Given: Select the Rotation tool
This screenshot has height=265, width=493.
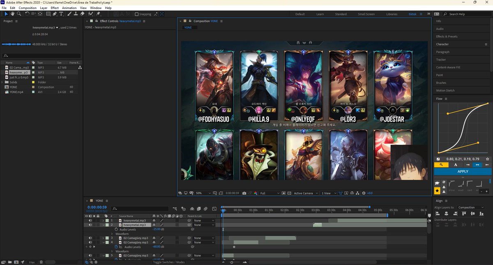Looking at the screenshot, I should [27, 14].
